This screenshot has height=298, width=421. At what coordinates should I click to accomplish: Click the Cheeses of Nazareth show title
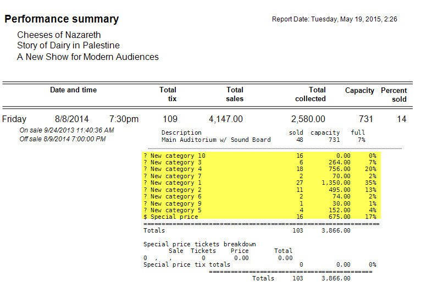(59, 35)
